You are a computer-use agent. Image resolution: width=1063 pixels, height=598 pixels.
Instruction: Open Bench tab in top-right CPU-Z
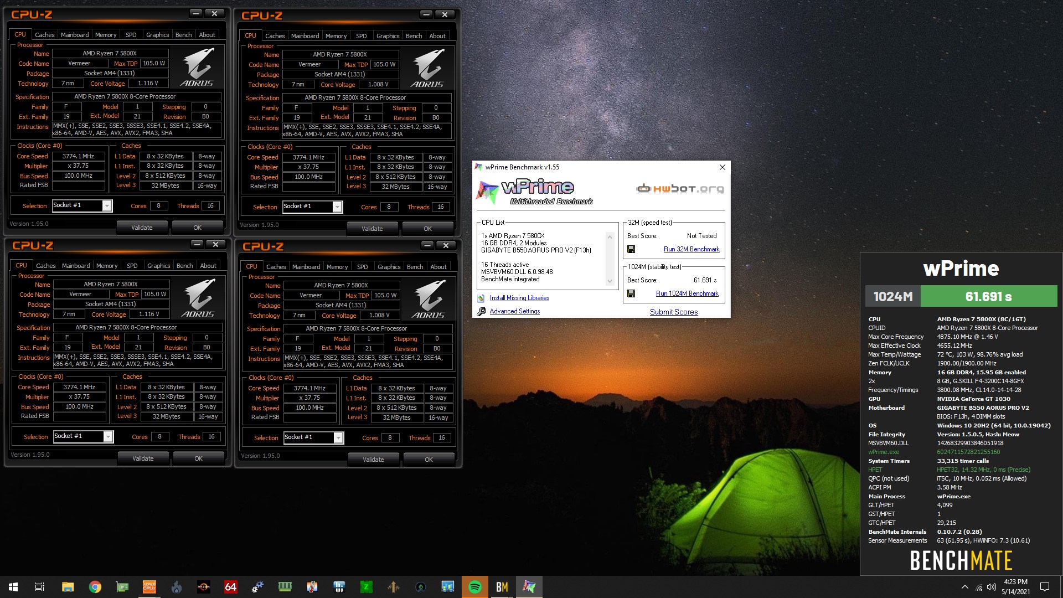pyautogui.click(x=414, y=36)
